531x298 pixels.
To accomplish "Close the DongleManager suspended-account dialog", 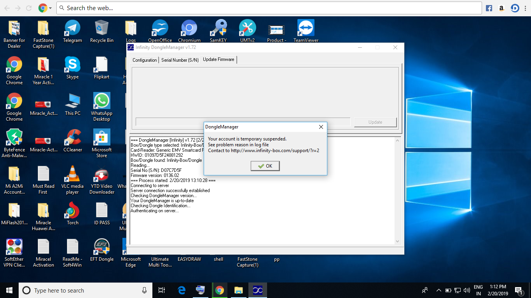I will point(321,127).
